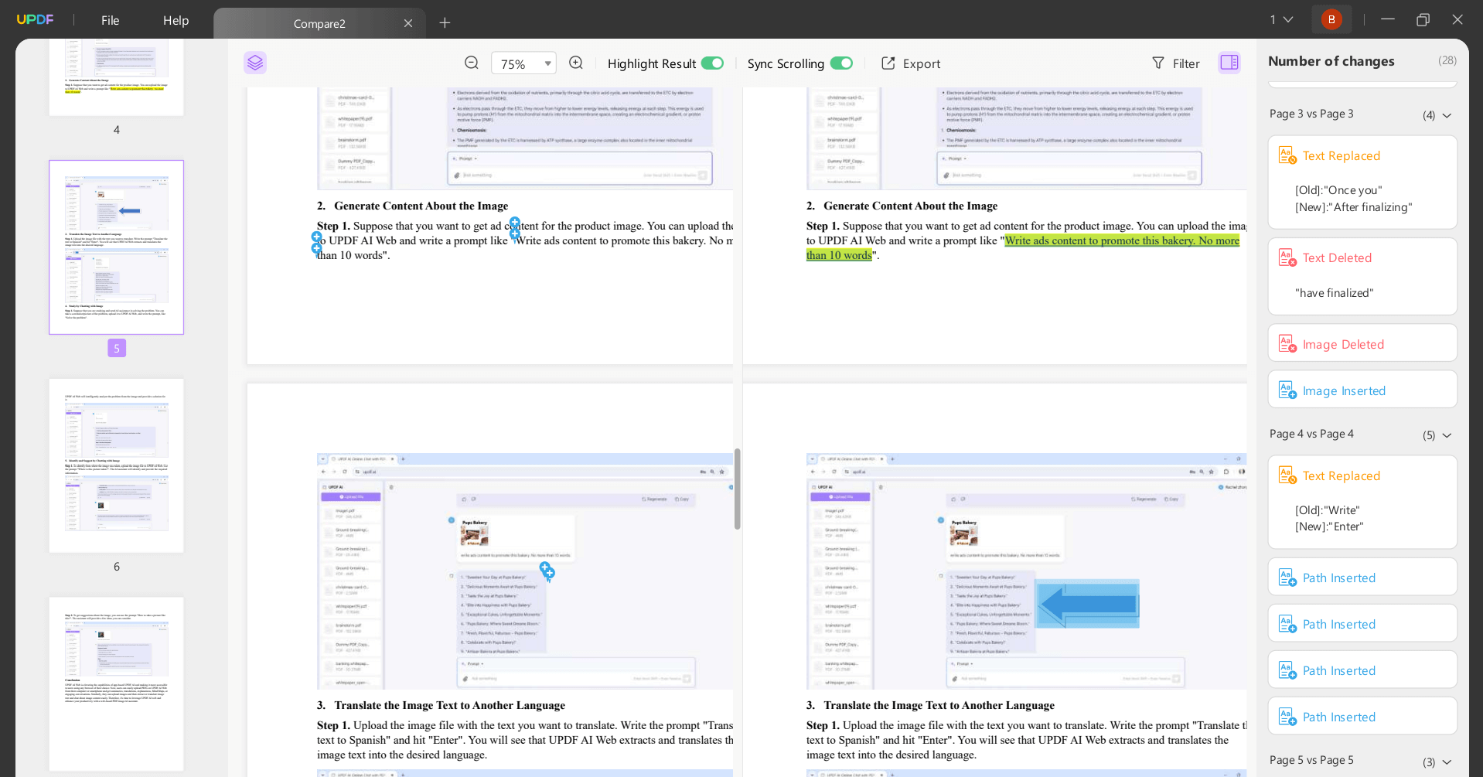Collapse the Page 3 vs Page 3 section
The width and height of the screenshot is (1483, 777).
click(1447, 114)
